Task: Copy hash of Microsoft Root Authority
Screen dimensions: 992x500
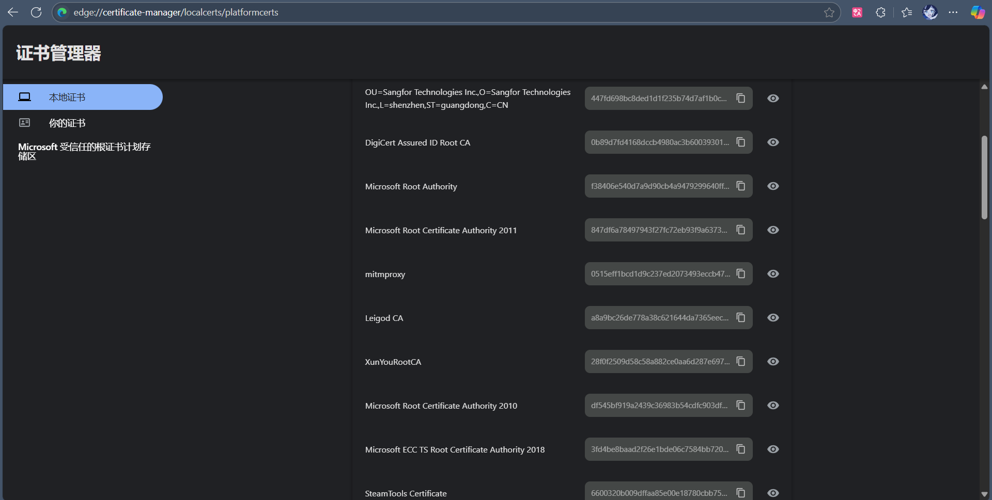Action: click(x=741, y=186)
